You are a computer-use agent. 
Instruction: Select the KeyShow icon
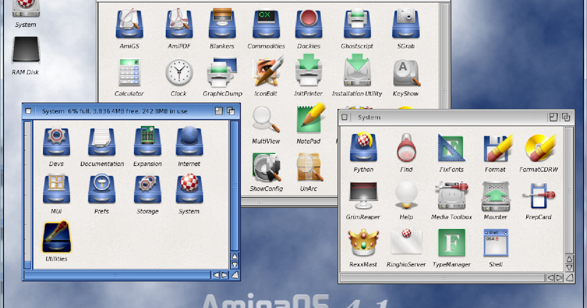(406, 73)
